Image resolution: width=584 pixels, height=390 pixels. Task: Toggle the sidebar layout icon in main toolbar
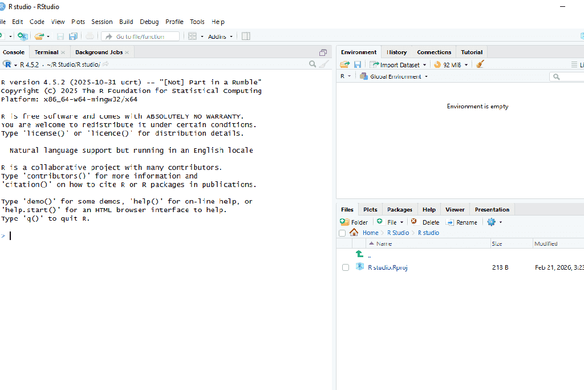click(246, 36)
